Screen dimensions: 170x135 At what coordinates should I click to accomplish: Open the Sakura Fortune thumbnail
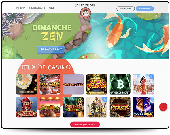(143, 84)
